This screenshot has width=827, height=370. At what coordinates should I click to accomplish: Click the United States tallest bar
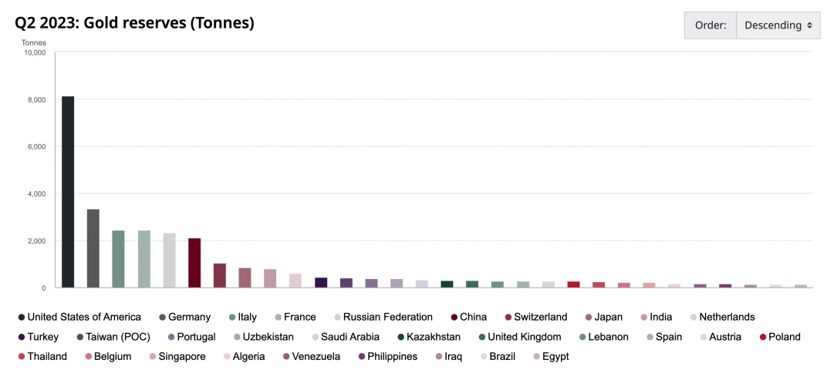(x=68, y=192)
